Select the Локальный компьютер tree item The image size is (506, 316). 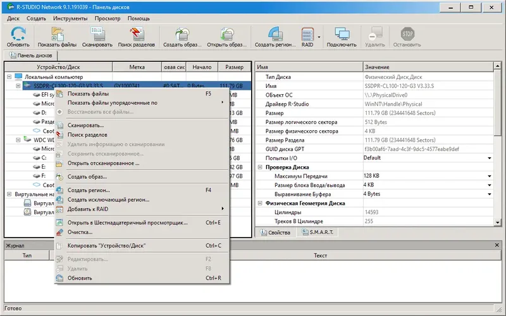[x=54, y=77]
